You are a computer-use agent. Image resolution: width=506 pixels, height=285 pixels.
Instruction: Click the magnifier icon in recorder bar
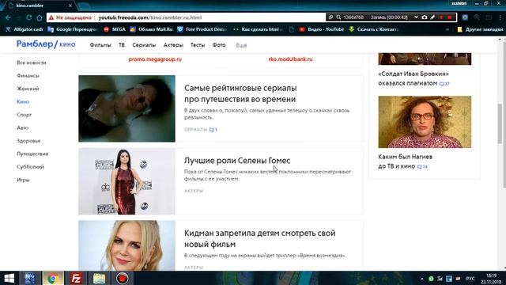pyautogui.click(x=338, y=17)
